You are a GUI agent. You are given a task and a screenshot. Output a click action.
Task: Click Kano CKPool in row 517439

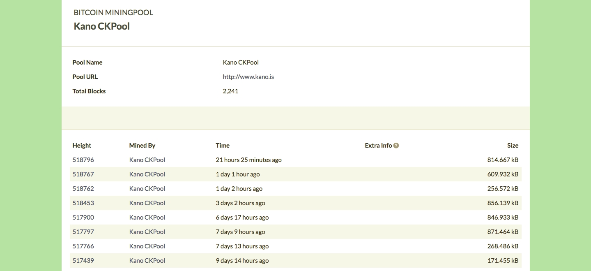tap(147, 261)
